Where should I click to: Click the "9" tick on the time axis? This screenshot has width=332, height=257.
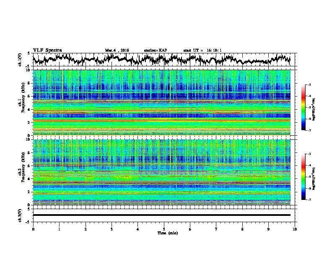(x=268, y=229)
